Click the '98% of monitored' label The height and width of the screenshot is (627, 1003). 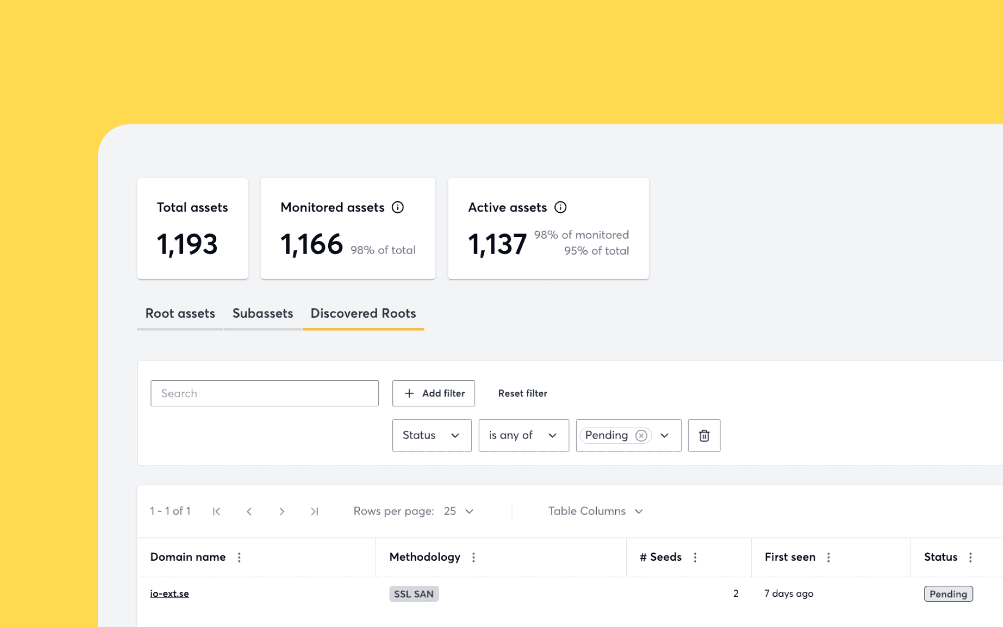[581, 235]
